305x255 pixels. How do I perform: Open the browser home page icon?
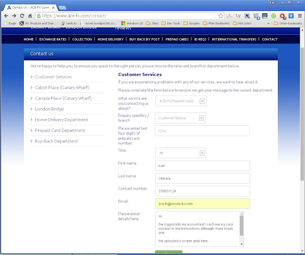(x=30, y=16)
